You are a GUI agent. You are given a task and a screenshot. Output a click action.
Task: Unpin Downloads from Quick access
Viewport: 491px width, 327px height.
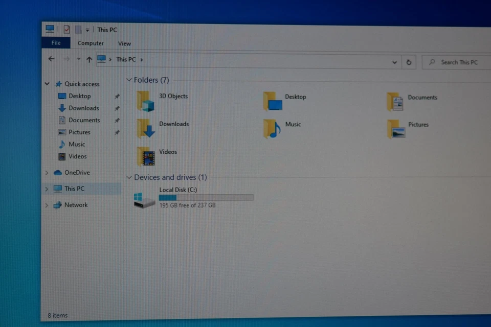point(117,108)
